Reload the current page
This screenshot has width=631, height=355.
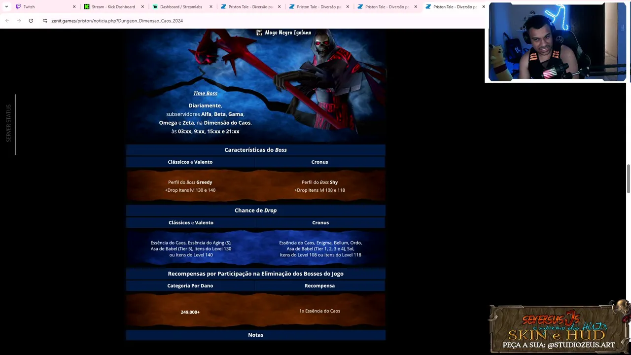[31, 21]
